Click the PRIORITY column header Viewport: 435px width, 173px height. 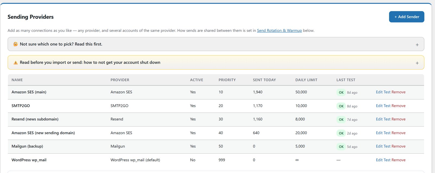227,80
